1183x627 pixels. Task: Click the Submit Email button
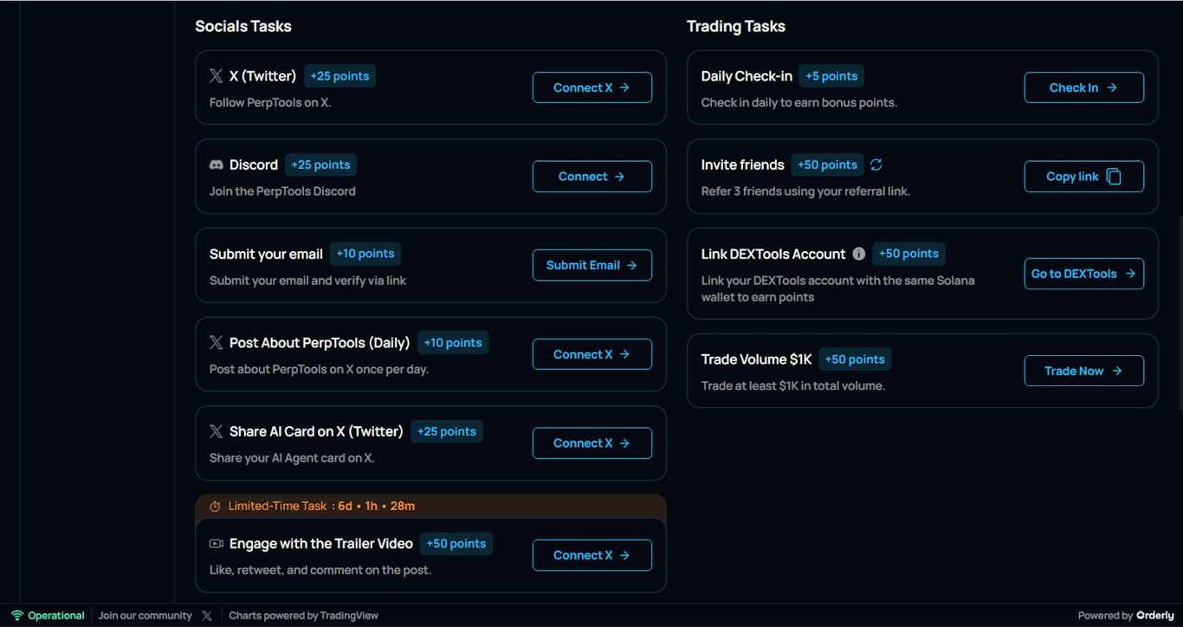coord(592,265)
